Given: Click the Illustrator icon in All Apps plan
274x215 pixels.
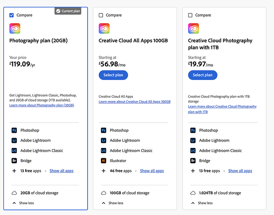Looking at the screenshot, I should tap(104, 161).
